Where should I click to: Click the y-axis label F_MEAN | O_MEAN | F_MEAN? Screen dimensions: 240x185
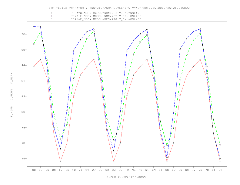tap(12, 95)
